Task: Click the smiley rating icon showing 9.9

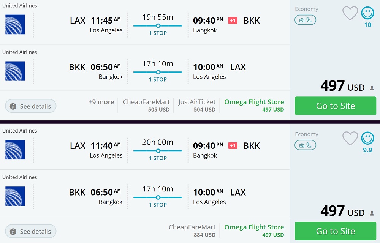Action: tap(367, 139)
